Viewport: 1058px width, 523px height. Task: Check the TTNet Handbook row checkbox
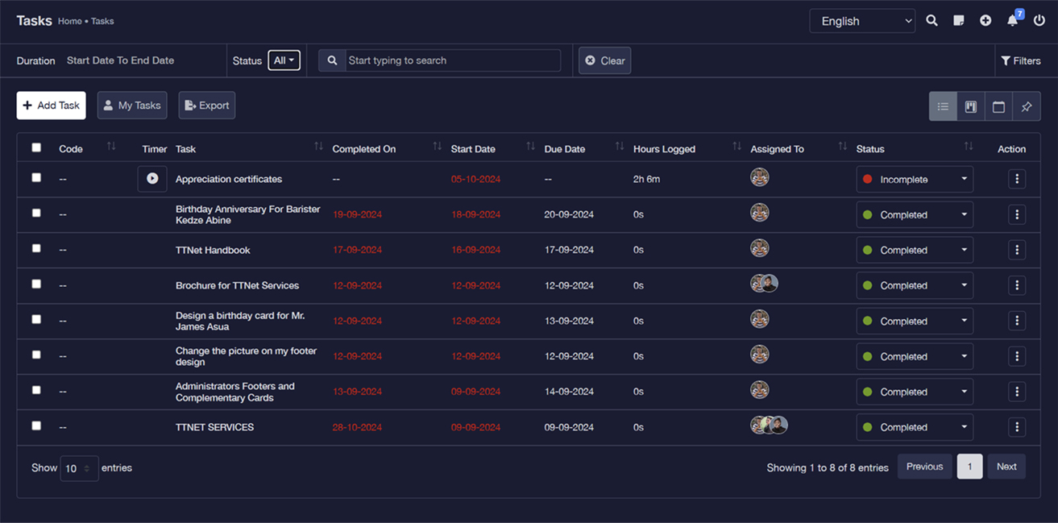[x=36, y=248]
